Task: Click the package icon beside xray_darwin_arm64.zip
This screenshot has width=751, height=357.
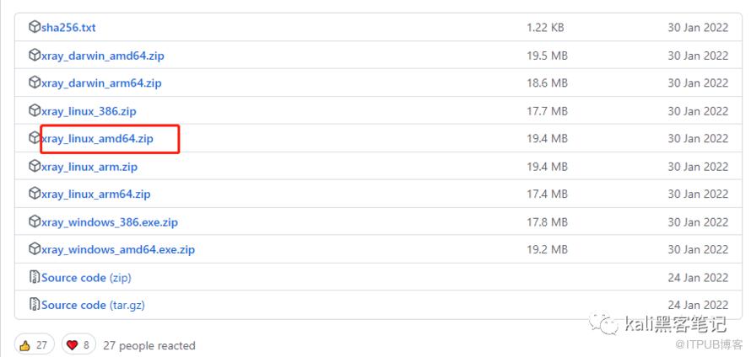Action: (35, 83)
